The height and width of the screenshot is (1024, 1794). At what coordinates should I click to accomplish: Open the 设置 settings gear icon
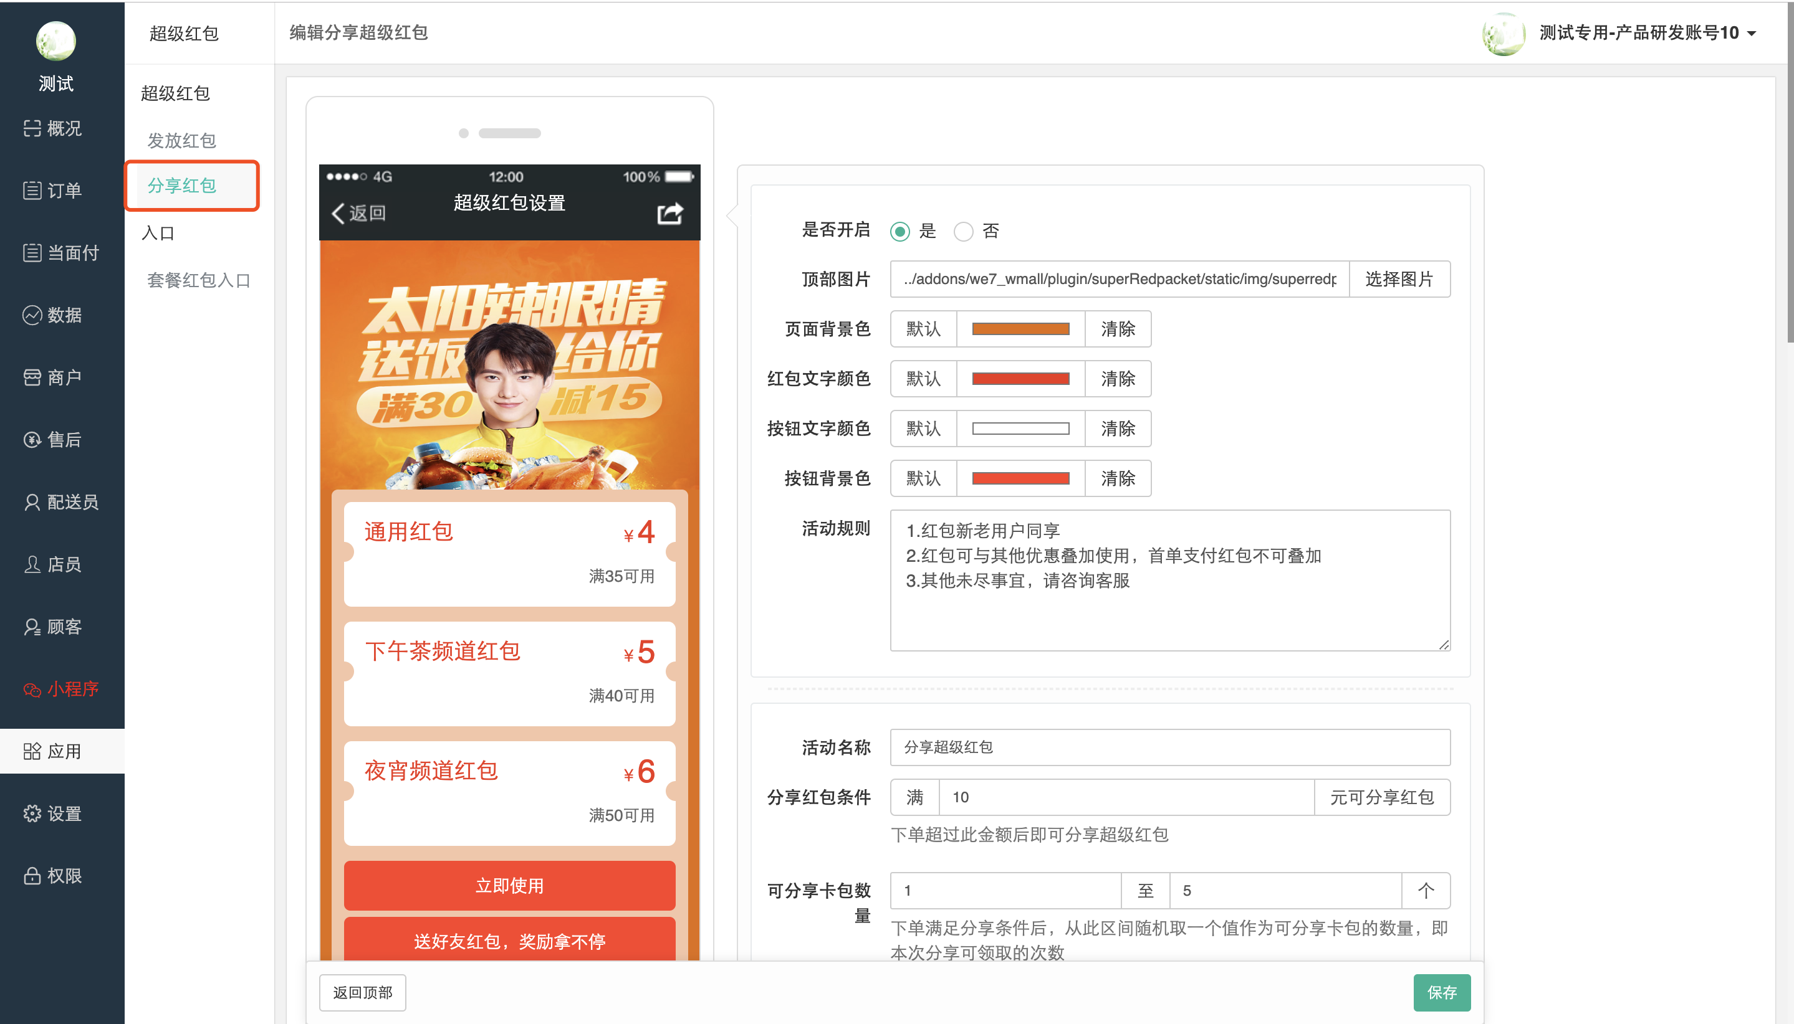click(32, 813)
